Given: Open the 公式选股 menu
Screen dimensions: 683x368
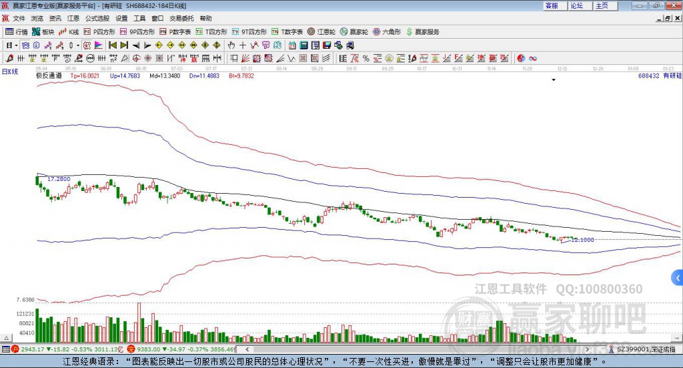Looking at the screenshot, I should (97, 18).
